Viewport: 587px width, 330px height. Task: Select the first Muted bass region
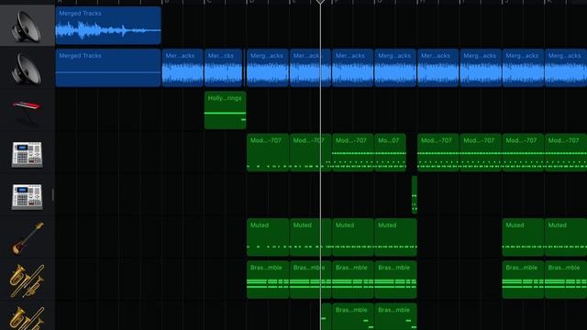coord(268,237)
